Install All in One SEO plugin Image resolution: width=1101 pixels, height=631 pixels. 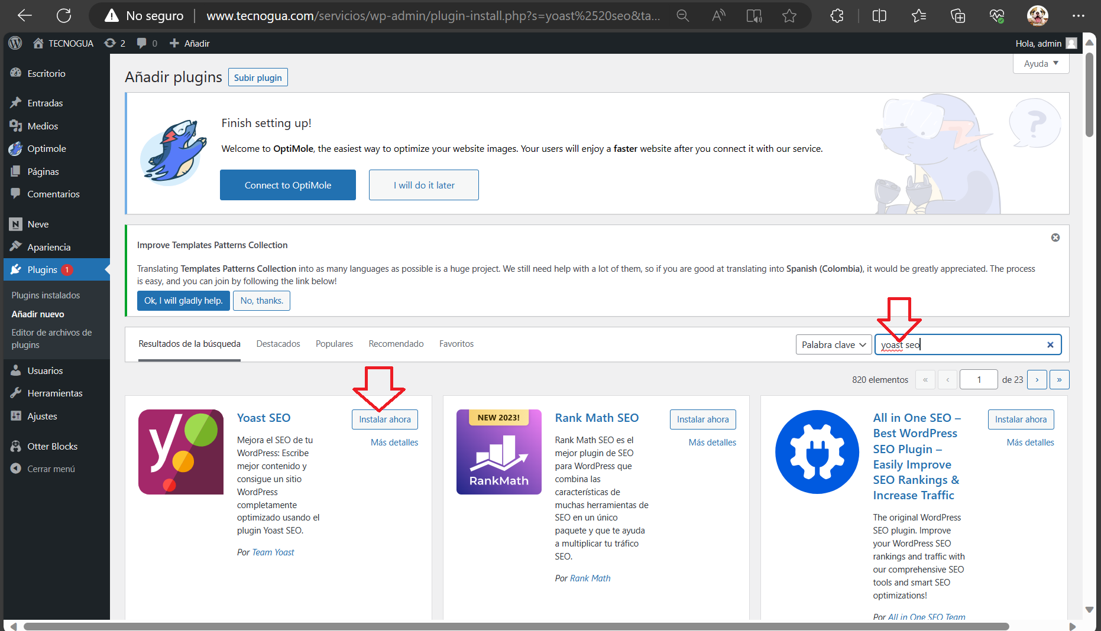click(1021, 419)
